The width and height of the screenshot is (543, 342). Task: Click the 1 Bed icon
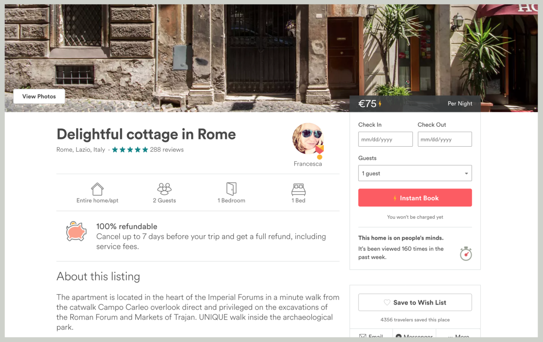298,189
